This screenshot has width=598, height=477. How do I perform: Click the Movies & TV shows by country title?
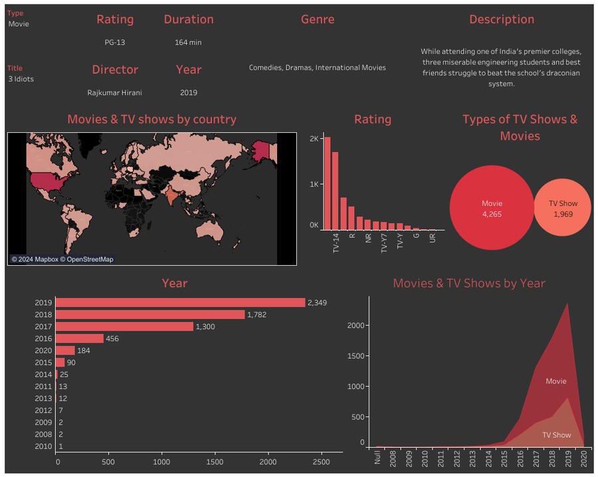pyautogui.click(x=151, y=120)
